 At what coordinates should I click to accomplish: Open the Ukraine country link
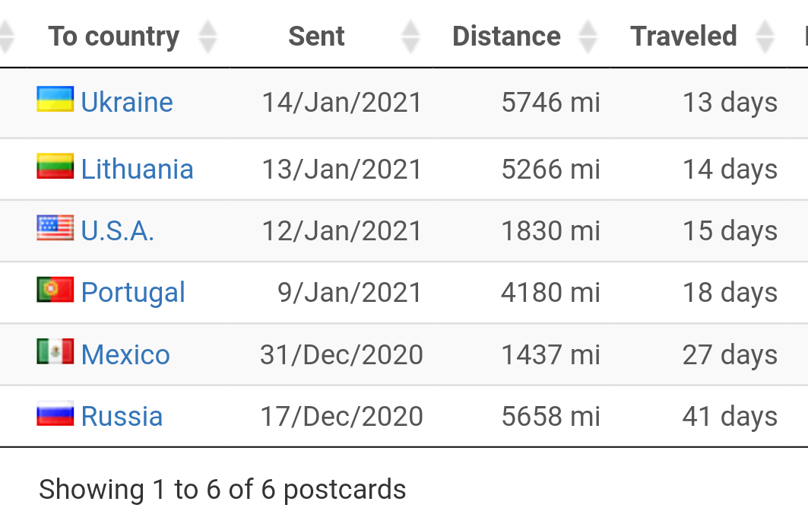tap(127, 102)
